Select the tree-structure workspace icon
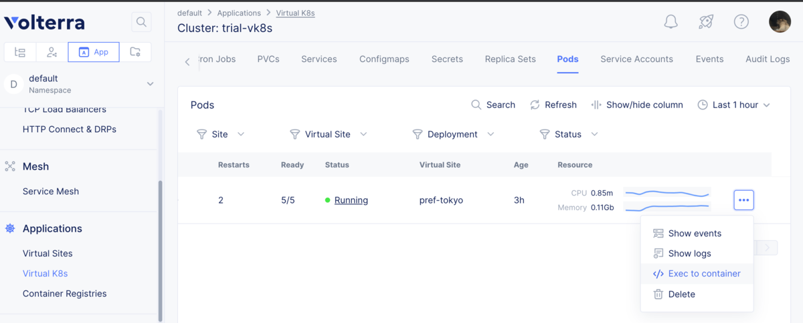 pyautogui.click(x=20, y=52)
